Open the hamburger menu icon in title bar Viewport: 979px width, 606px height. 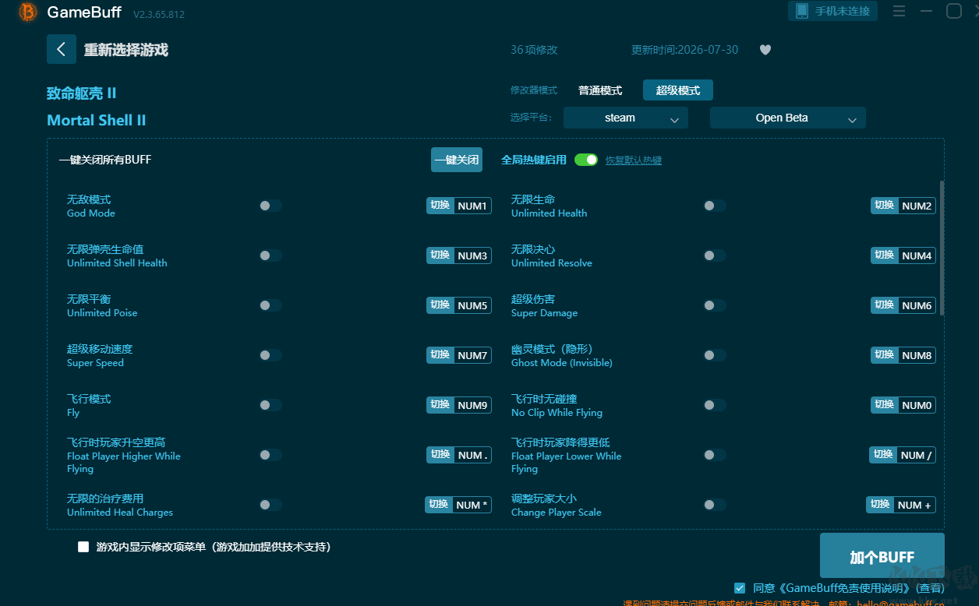pyautogui.click(x=899, y=11)
